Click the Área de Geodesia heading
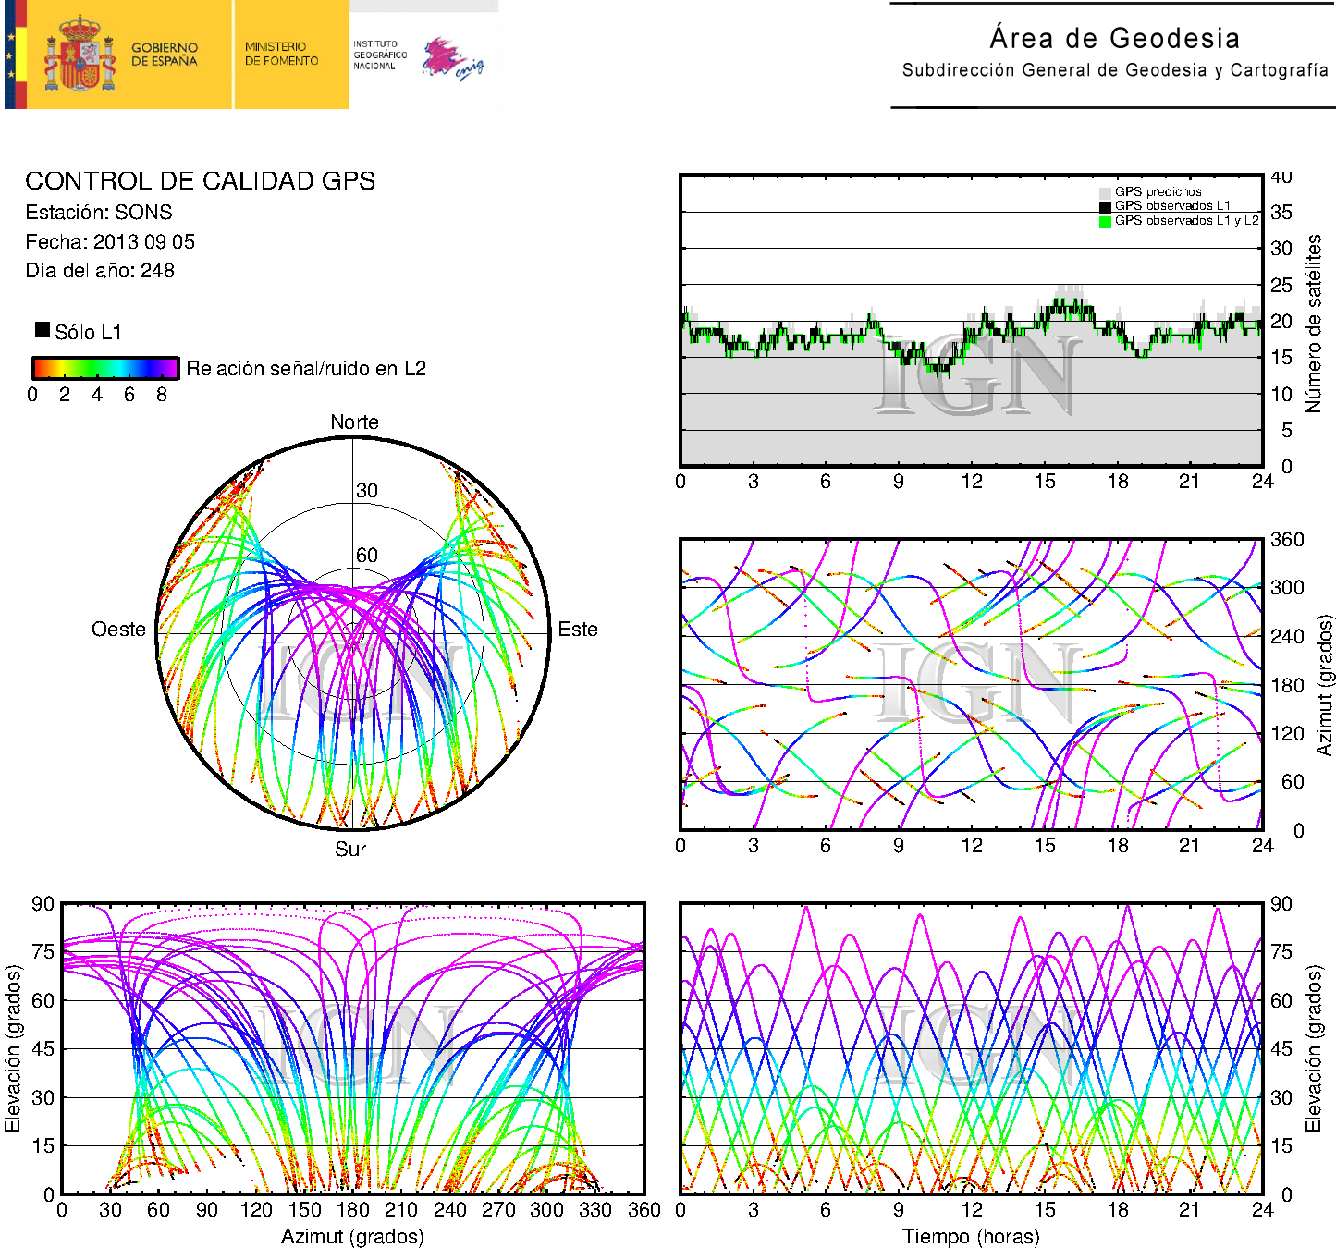This screenshot has width=1336, height=1248. [1114, 38]
